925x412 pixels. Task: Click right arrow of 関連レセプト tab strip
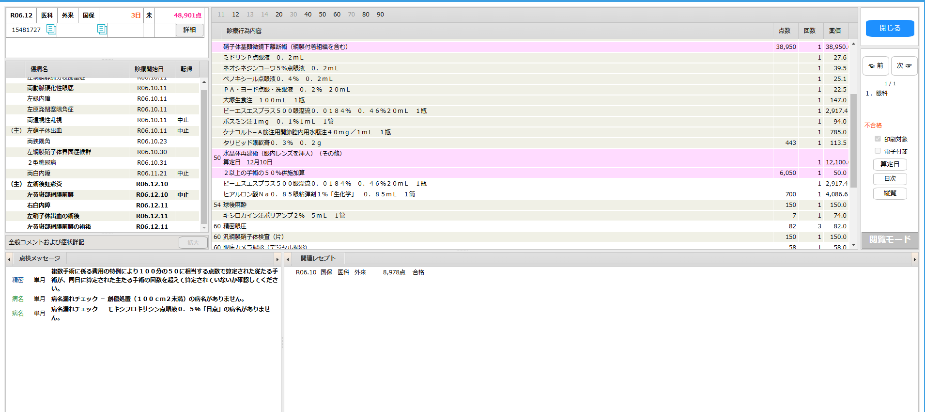tap(915, 259)
